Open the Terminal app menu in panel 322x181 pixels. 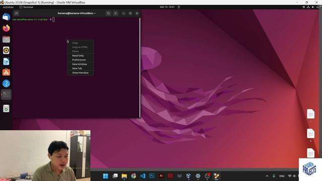click(26, 7)
